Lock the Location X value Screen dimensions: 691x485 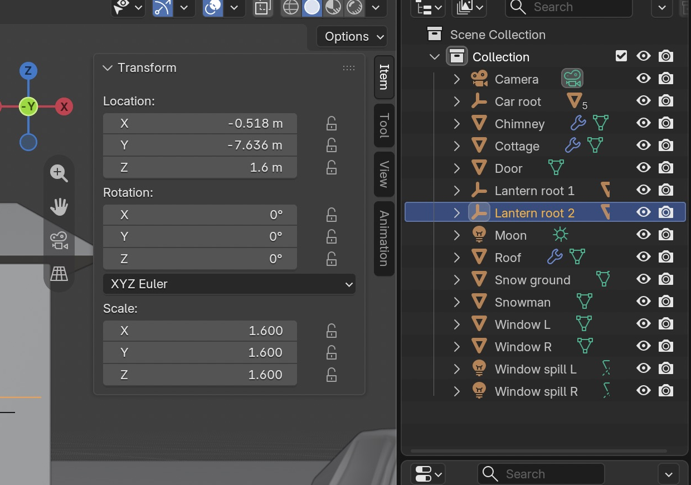click(x=331, y=123)
